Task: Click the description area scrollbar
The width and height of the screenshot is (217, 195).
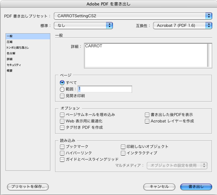Action: (x=209, y=55)
